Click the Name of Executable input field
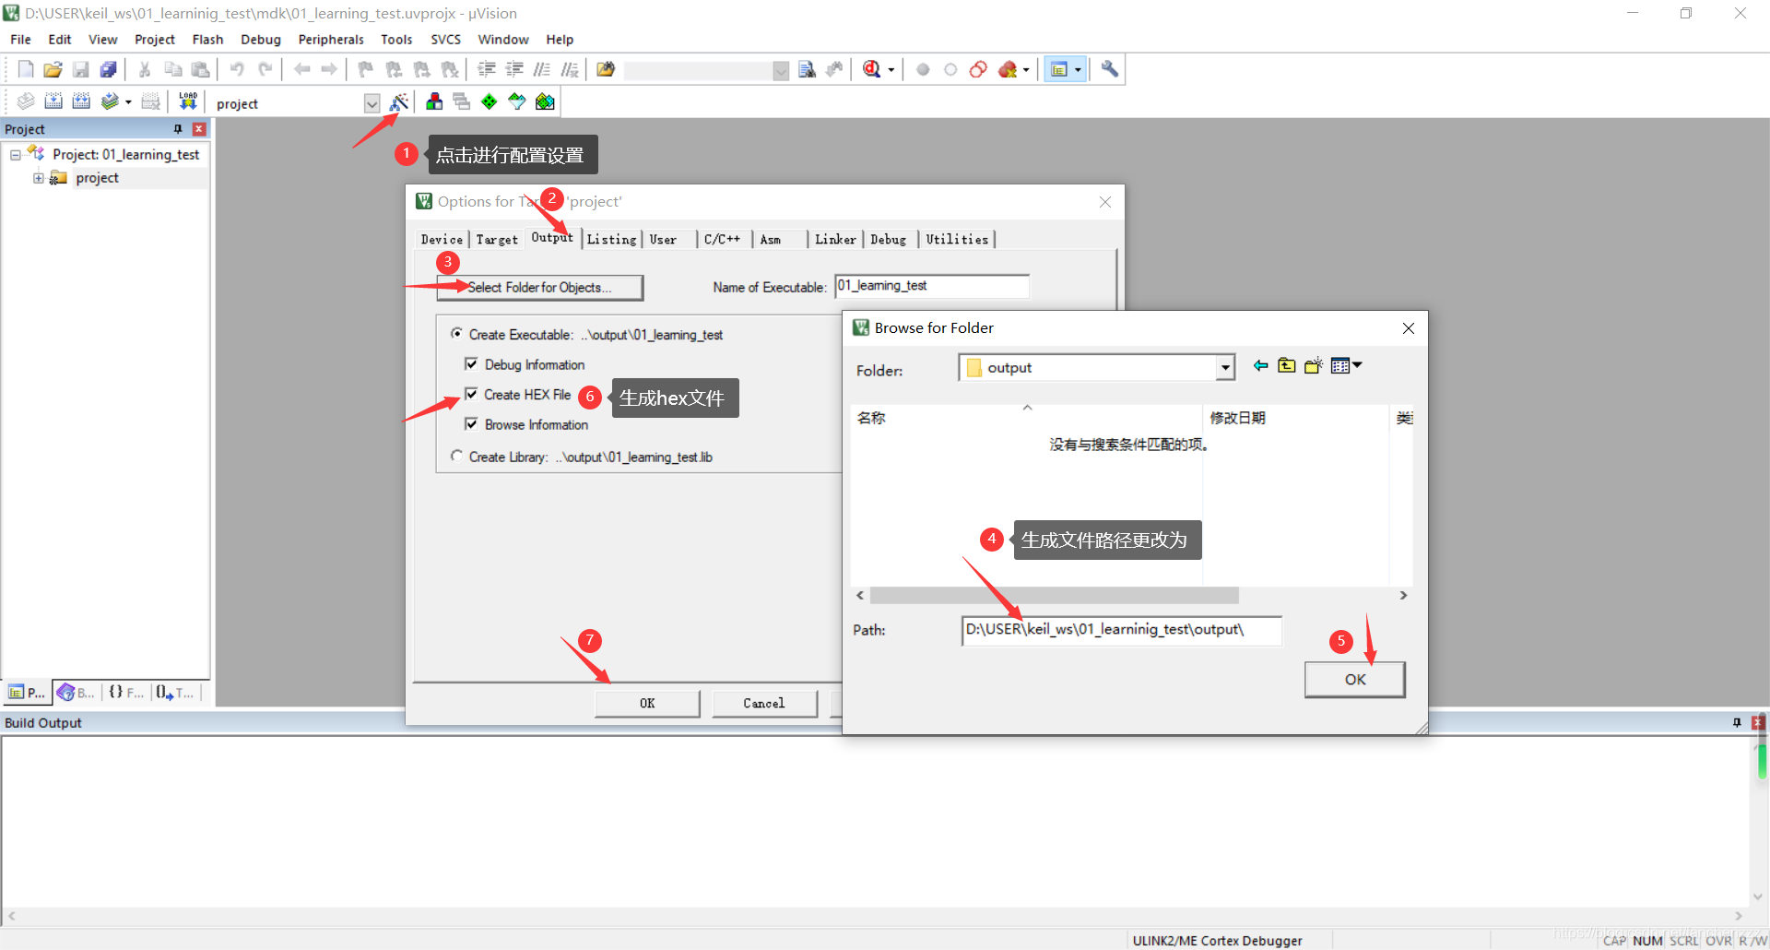The height and width of the screenshot is (950, 1770). point(932,287)
